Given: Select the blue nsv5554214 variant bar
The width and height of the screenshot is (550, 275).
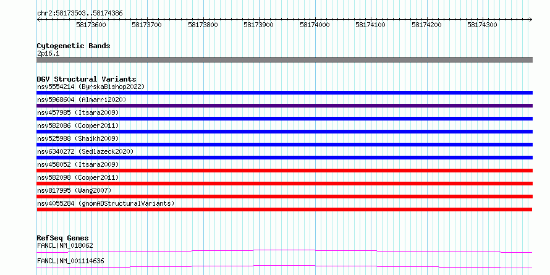Looking at the screenshot, I should [x=284, y=93].
